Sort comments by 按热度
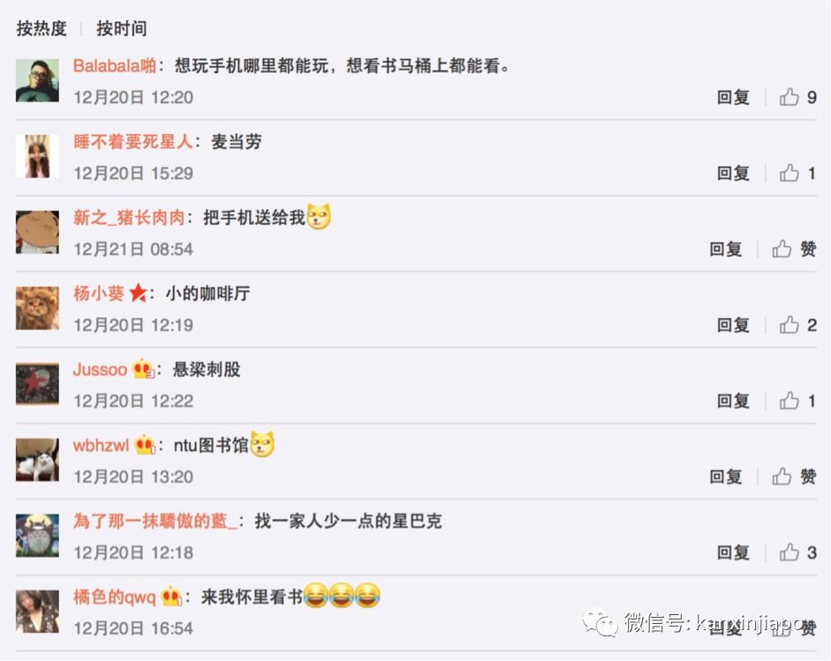Viewport: 831px width, 661px height. point(42,28)
